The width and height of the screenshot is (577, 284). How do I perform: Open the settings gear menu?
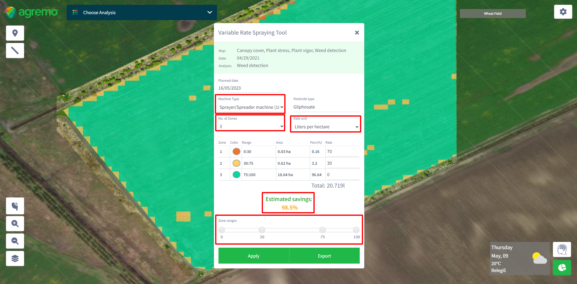563,12
